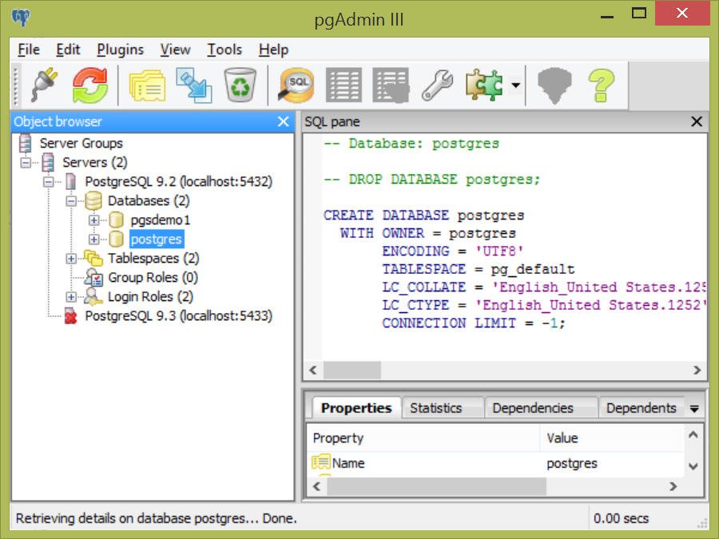Switch to the Properties tab
The width and height of the screenshot is (719, 539).
[x=356, y=408]
